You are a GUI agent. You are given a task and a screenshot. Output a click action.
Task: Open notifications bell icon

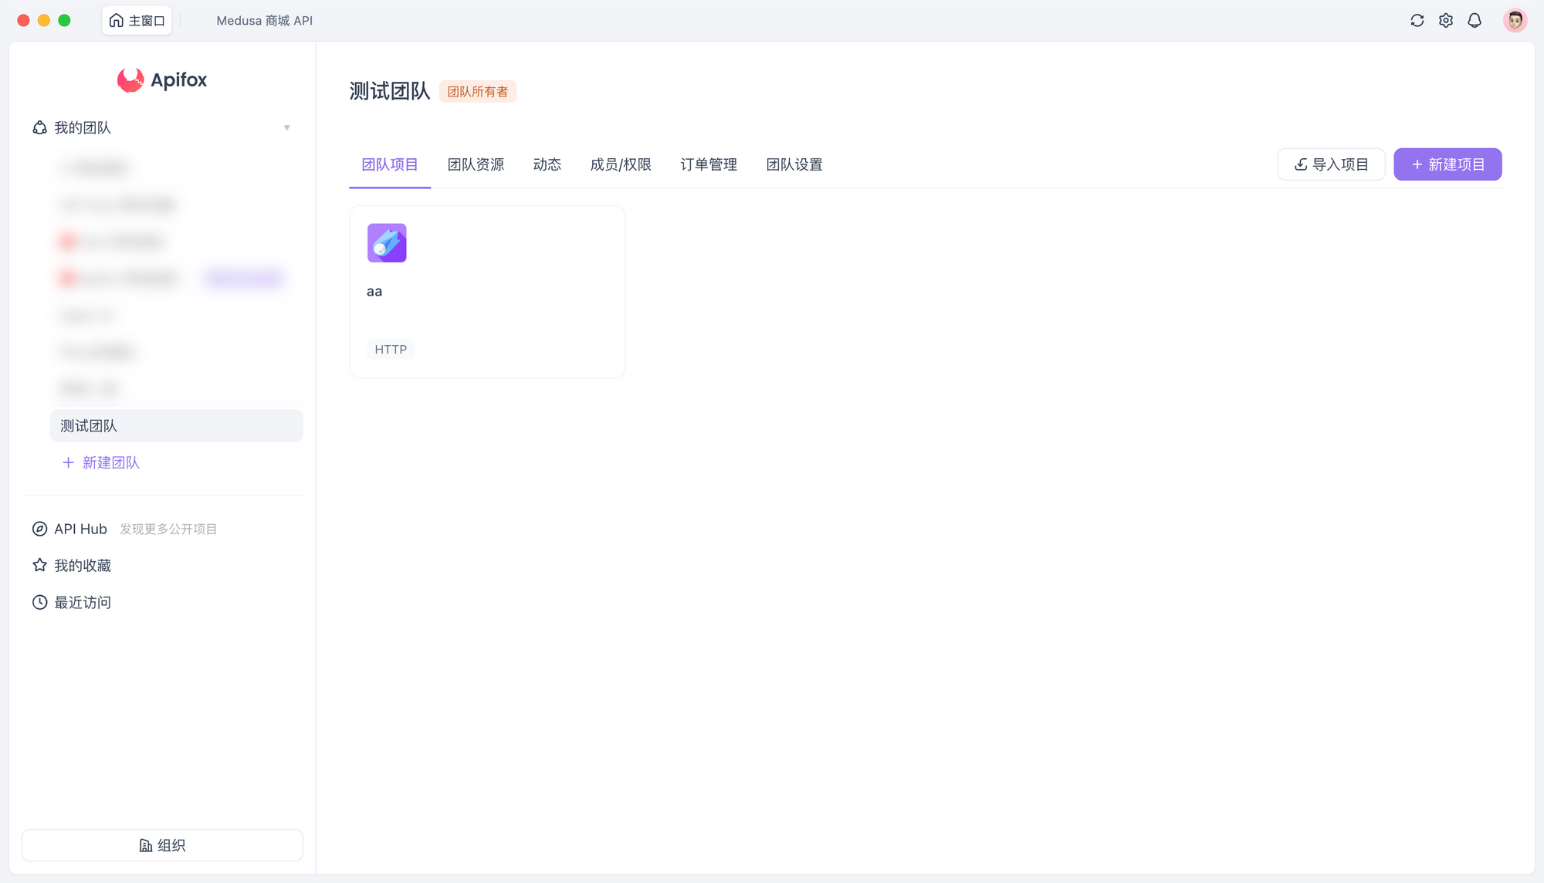point(1475,21)
